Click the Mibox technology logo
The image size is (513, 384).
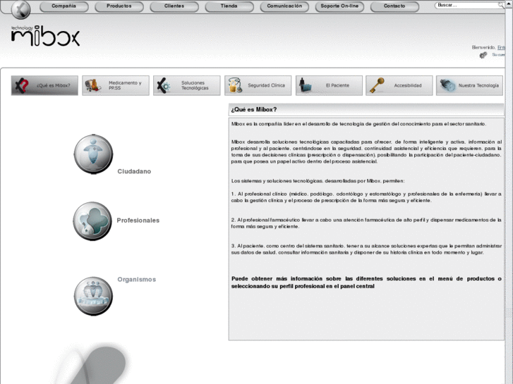pyautogui.click(x=45, y=36)
